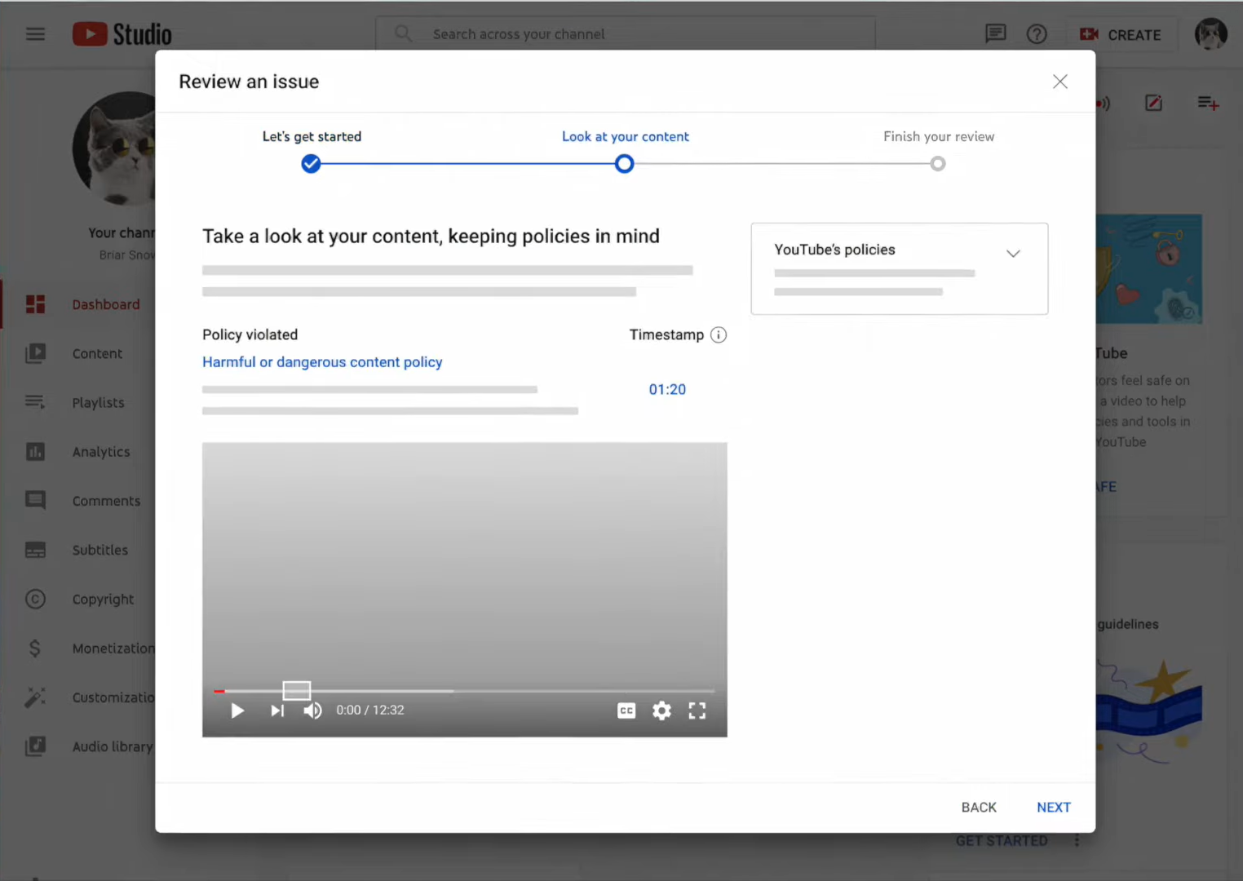Skip to next with the player's Next icon

point(277,711)
